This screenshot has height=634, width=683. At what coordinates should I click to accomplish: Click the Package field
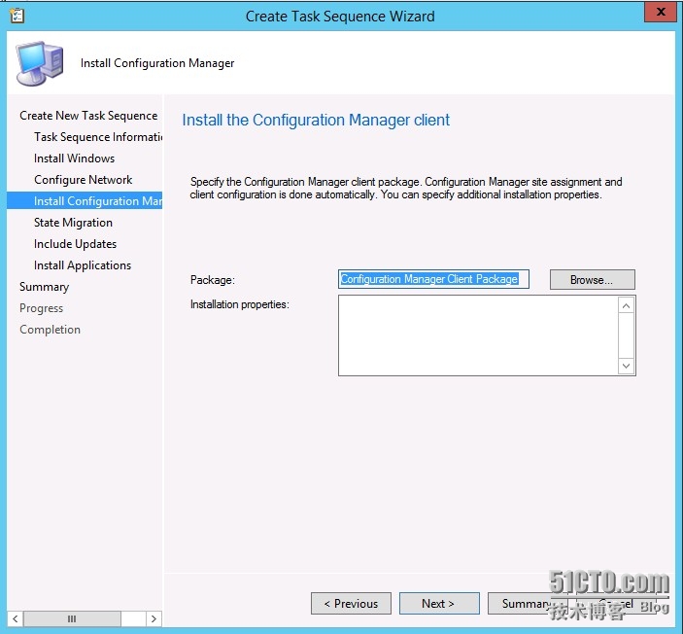[433, 279]
